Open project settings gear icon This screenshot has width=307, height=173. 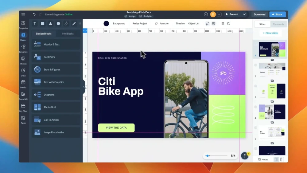pyautogui.click(x=223, y=24)
